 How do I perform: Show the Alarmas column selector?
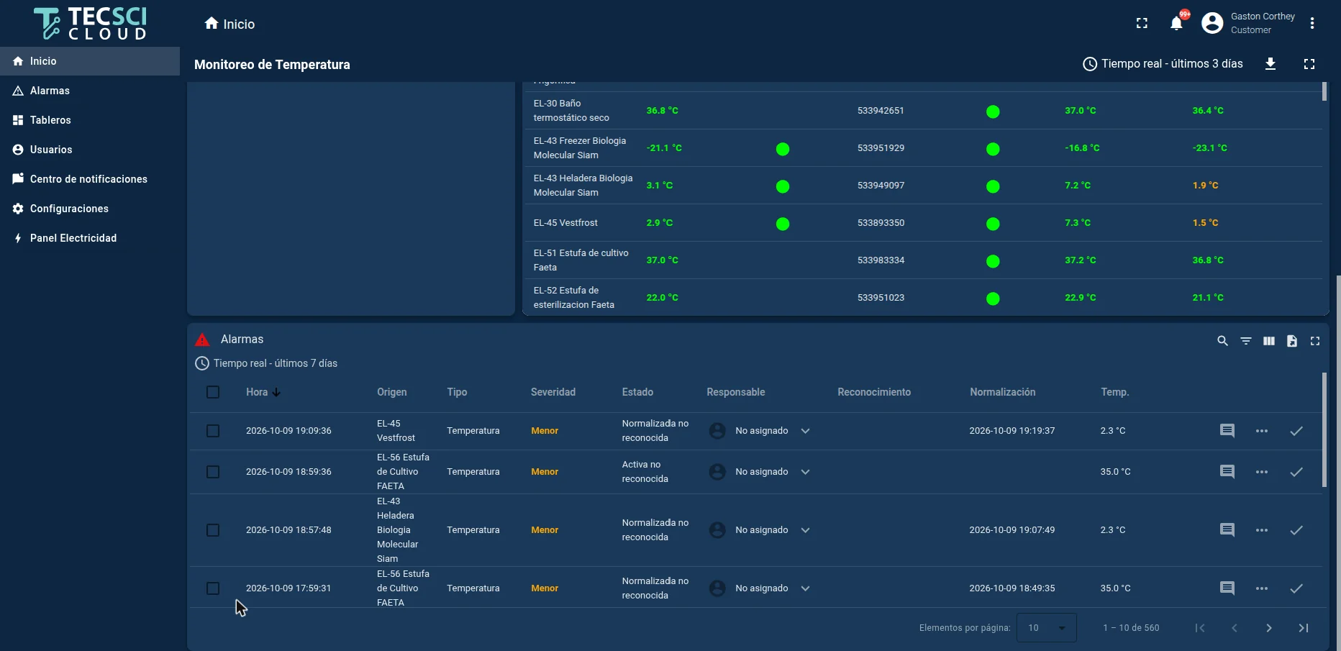point(1269,341)
